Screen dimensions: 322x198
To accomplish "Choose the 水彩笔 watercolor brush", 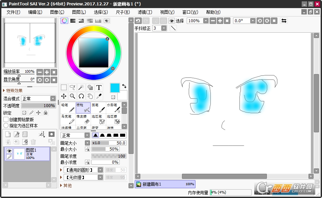I will (x=114, y=108).
